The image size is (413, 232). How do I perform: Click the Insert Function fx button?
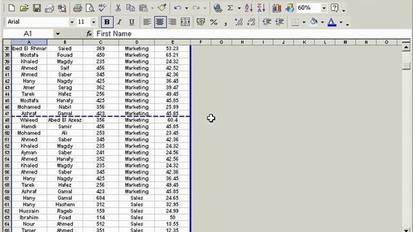pos(89,34)
